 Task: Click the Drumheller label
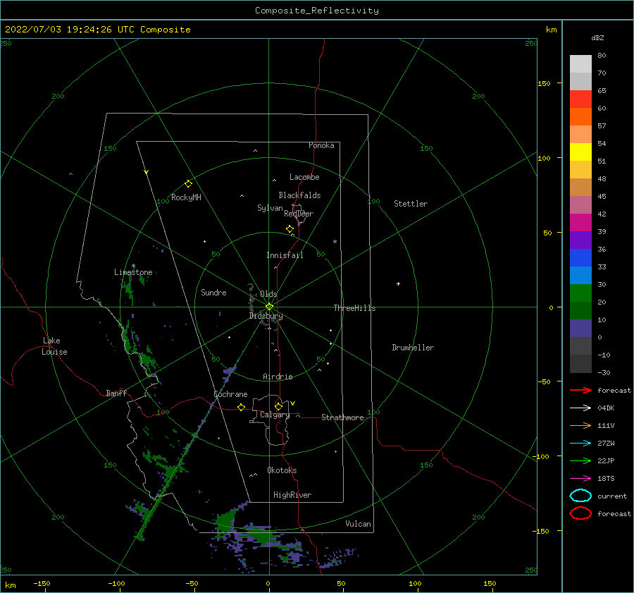412,348
